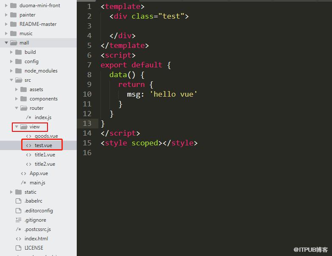Click the music folder icon
This screenshot has height=256, width=332.
(13, 33)
